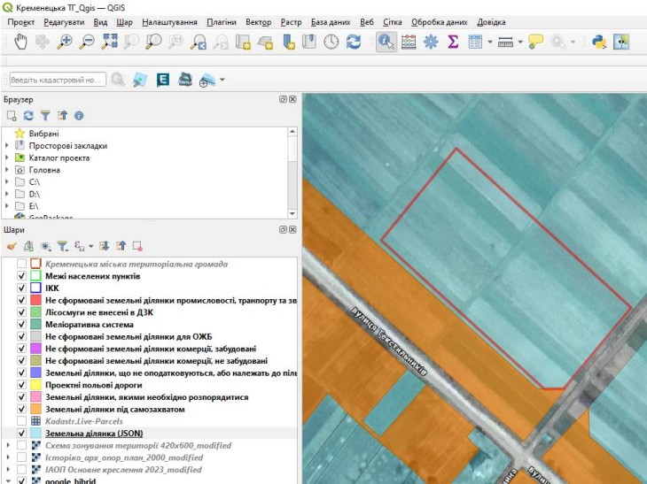Click Expand All icon in Layers panel
The image size is (647, 484).
point(104,246)
